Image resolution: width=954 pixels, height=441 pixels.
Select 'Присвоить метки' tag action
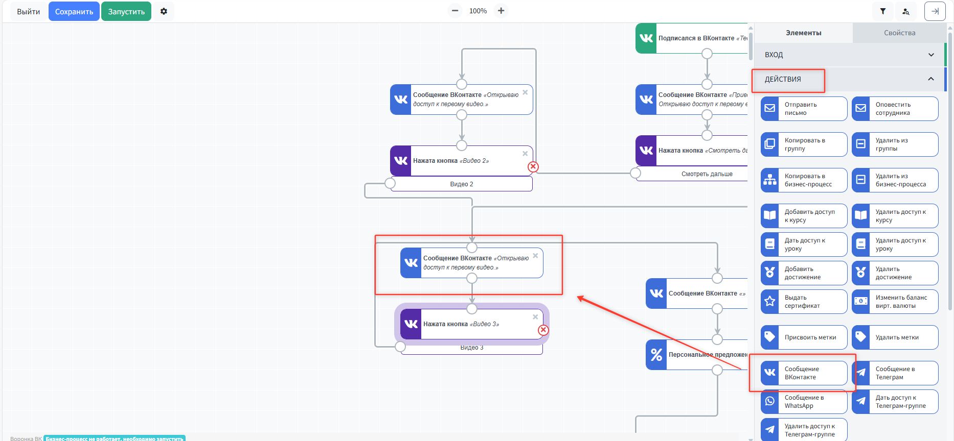[x=803, y=337]
